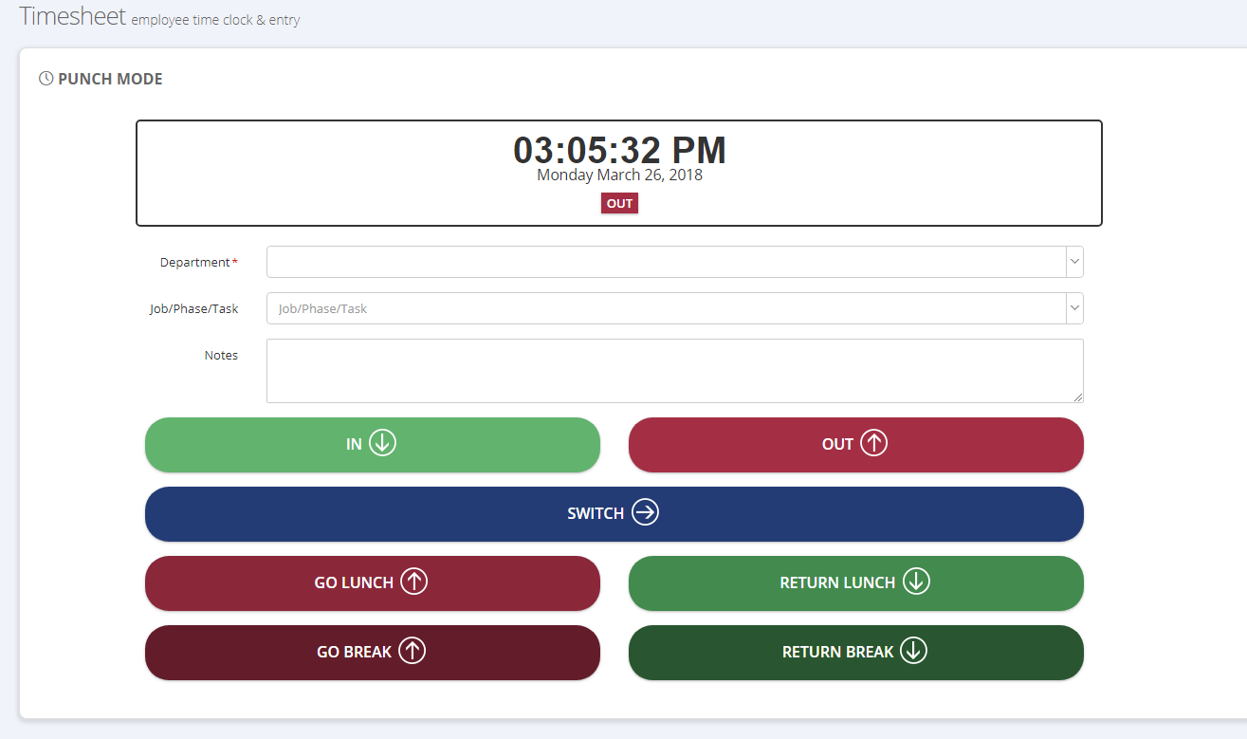
Task: Click the 03:05:32 PM clock display
Action: click(619, 150)
